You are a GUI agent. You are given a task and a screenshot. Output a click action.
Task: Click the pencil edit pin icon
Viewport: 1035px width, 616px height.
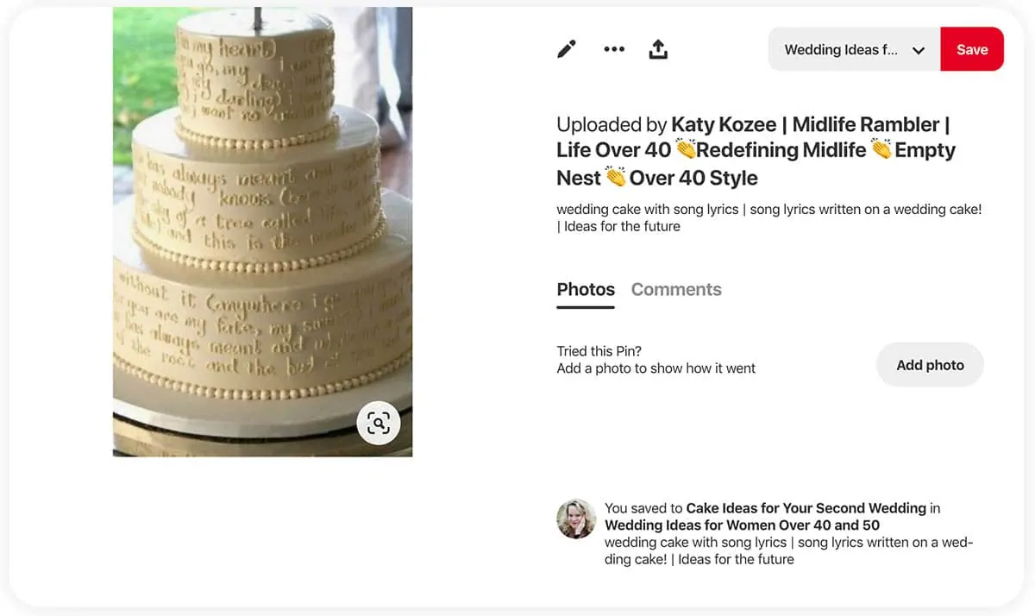(x=567, y=49)
